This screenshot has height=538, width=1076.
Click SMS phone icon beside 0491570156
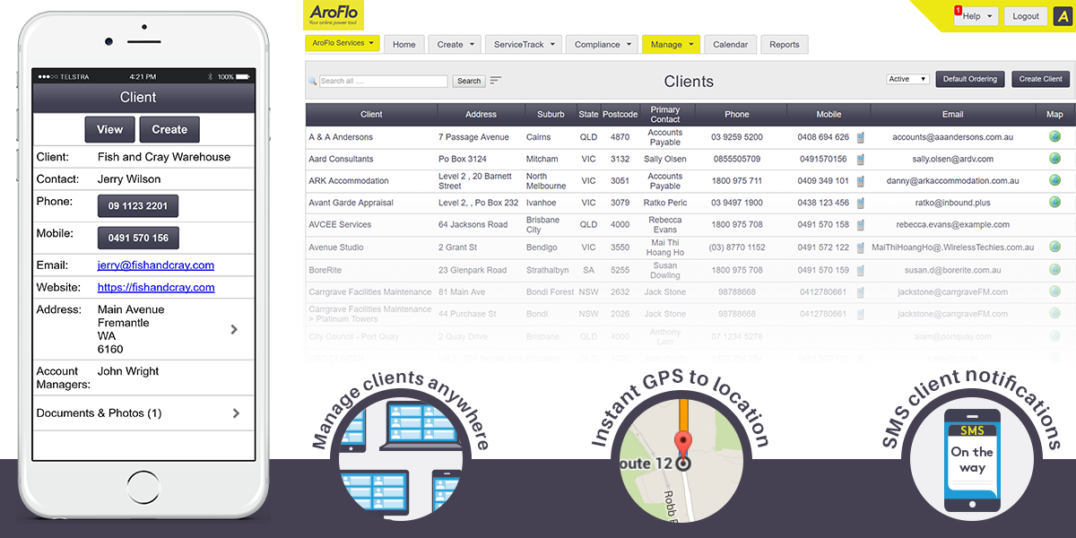pos(861,159)
